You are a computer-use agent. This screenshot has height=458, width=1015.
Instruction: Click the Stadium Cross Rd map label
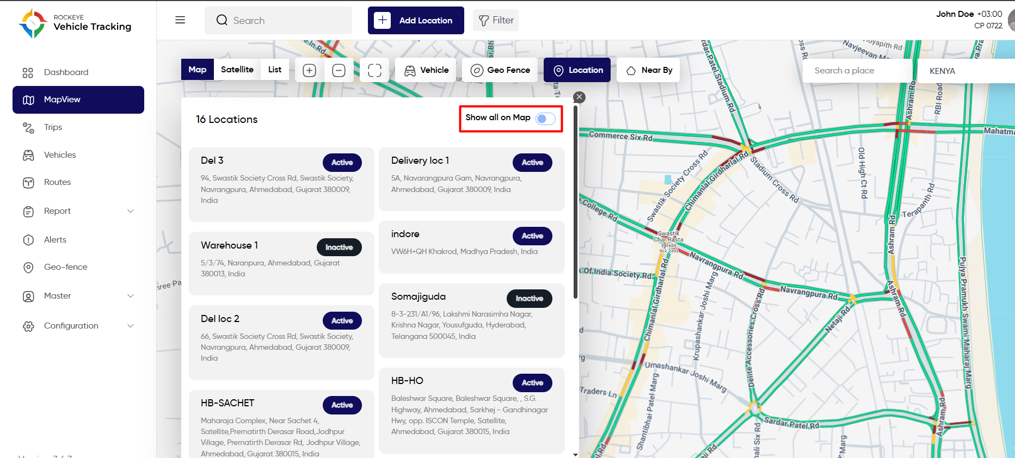[x=774, y=180]
